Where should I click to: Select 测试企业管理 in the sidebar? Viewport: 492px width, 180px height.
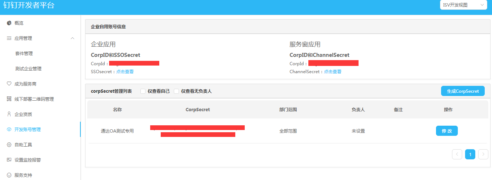pos(28,69)
